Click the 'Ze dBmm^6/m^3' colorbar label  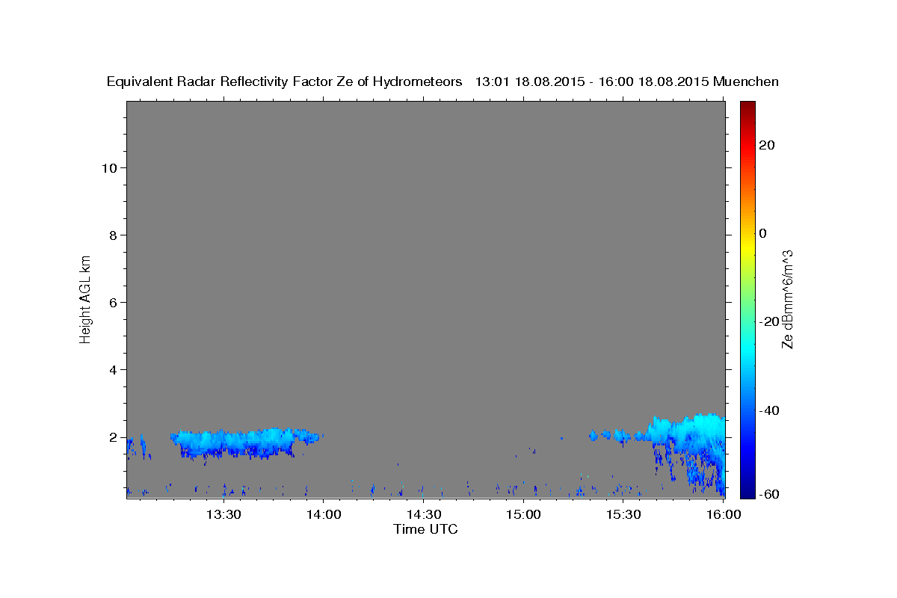[787, 299]
